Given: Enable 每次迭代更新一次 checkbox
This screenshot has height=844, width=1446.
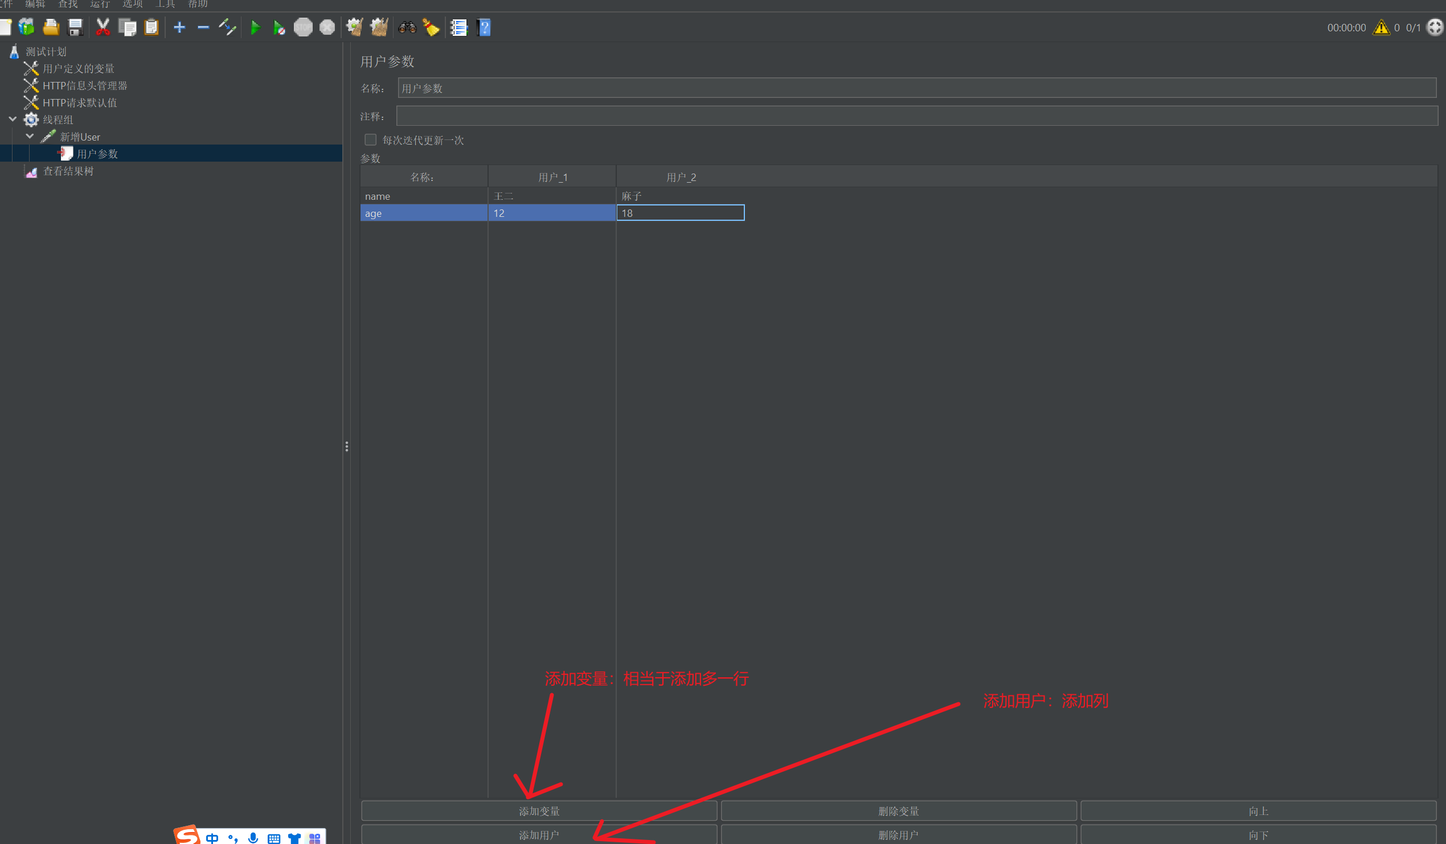Looking at the screenshot, I should [370, 140].
